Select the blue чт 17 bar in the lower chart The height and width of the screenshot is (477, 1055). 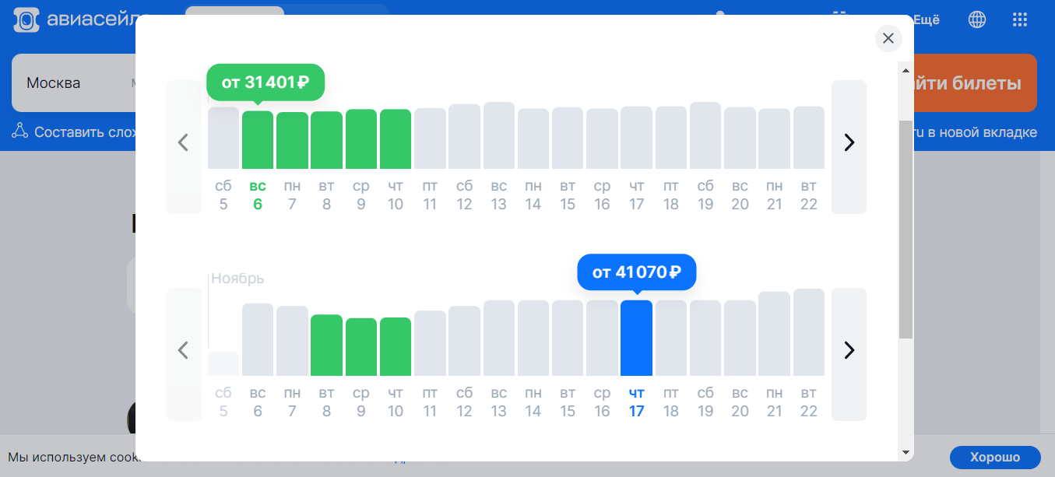[636, 338]
